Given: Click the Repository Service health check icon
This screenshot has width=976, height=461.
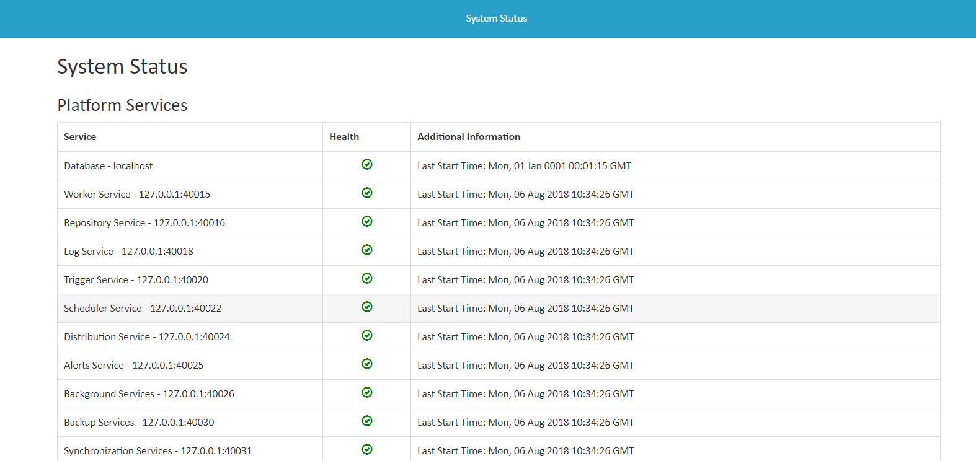Looking at the screenshot, I should [367, 221].
